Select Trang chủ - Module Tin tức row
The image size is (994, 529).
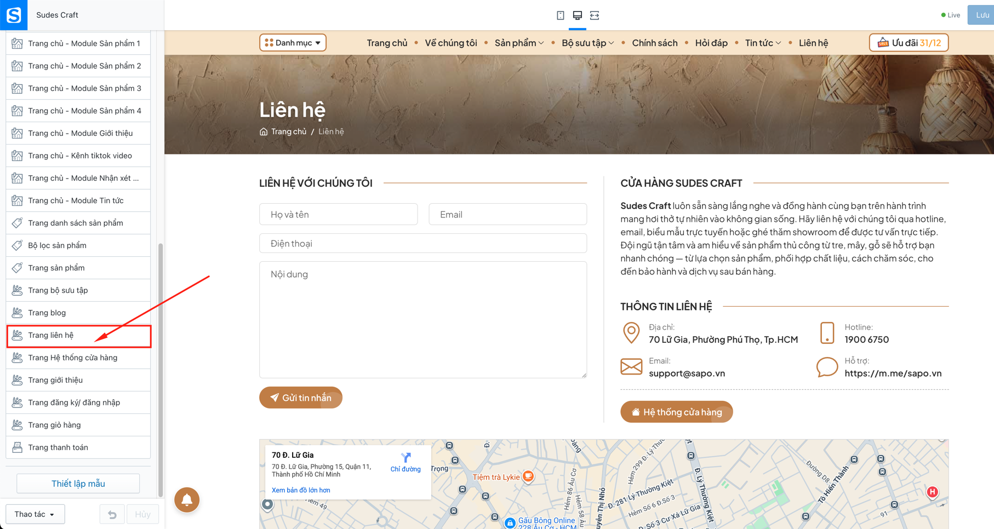[78, 201]
